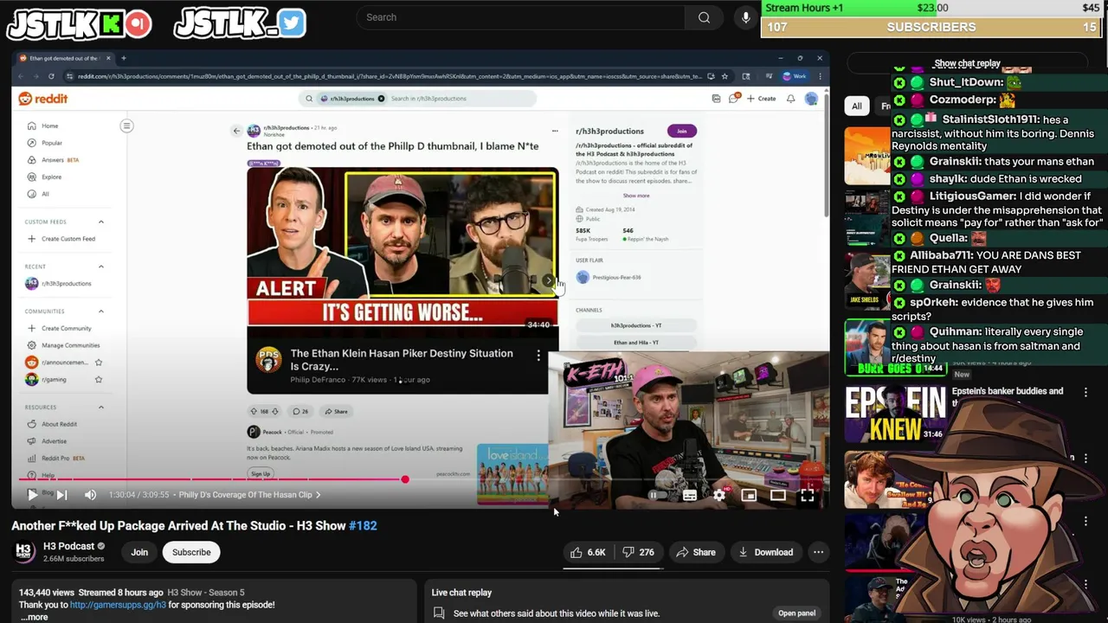Open more actions three-dot menu beside Download

[x=818, y=552]
